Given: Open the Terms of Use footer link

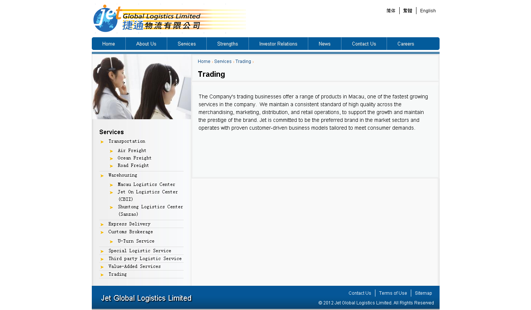Looking at the screenshot, I should [393, 293].
